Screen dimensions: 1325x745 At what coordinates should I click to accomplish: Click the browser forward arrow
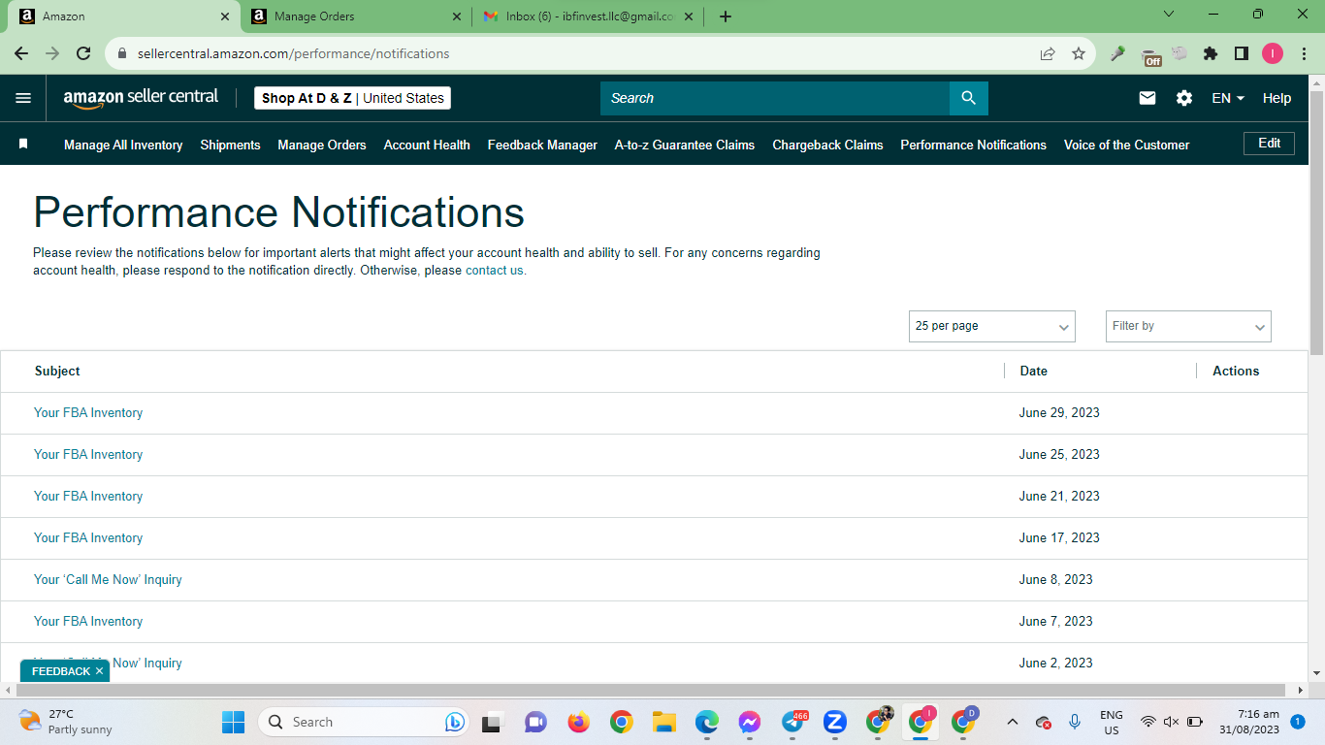click(x=52, y=54)
